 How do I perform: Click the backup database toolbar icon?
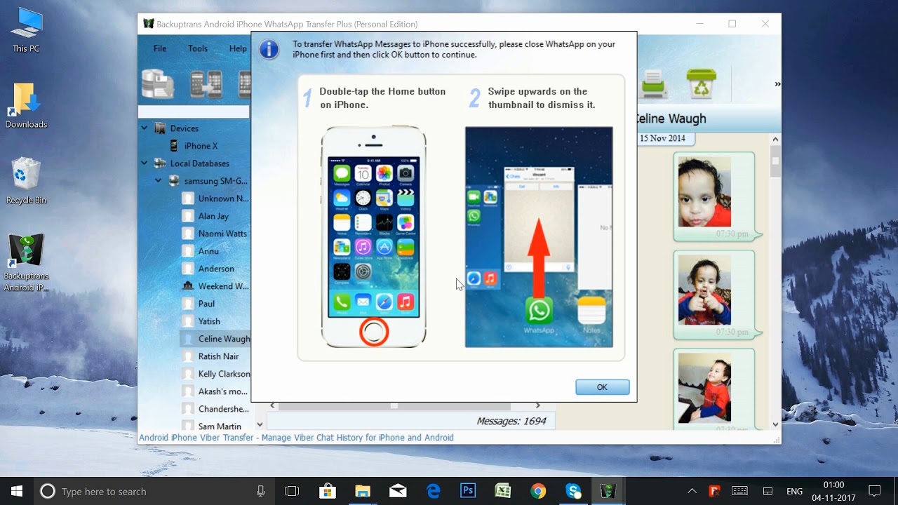[158, 84]
